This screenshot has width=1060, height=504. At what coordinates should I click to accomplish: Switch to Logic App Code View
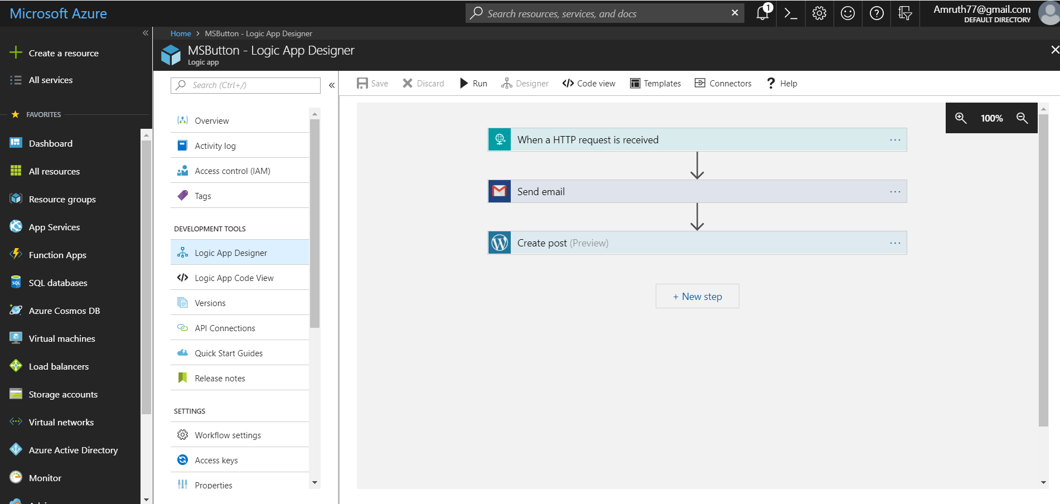234,278
